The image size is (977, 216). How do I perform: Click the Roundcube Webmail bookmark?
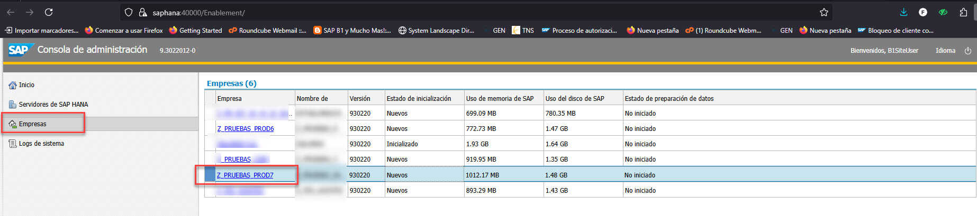point(267,31)
